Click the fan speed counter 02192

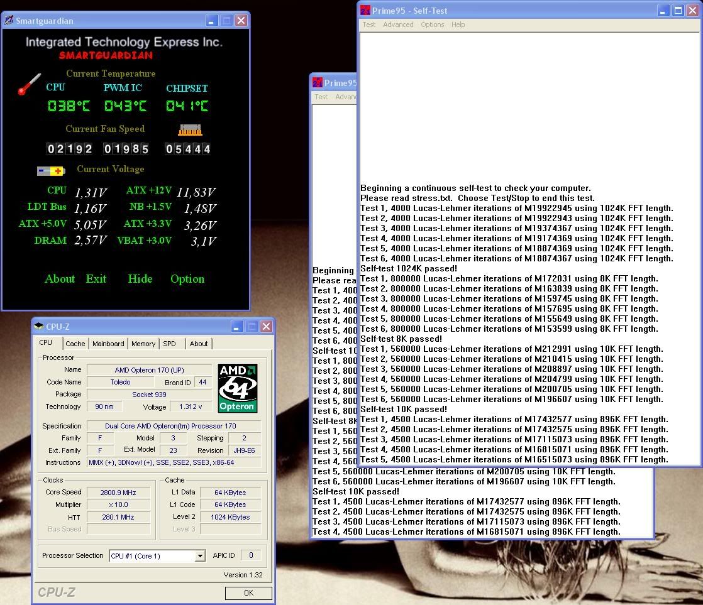(70, 149)
